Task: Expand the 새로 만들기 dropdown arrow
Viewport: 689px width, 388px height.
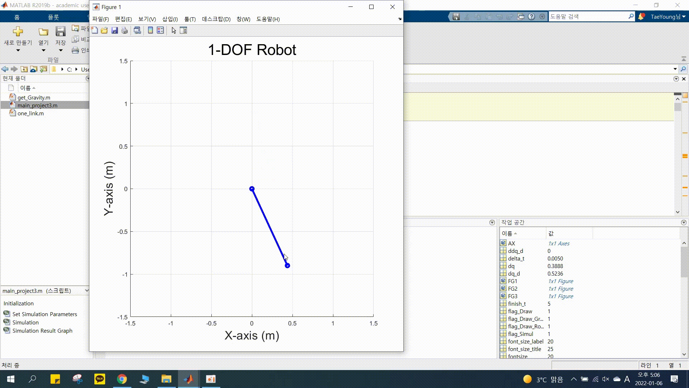Action: [18, 51]
